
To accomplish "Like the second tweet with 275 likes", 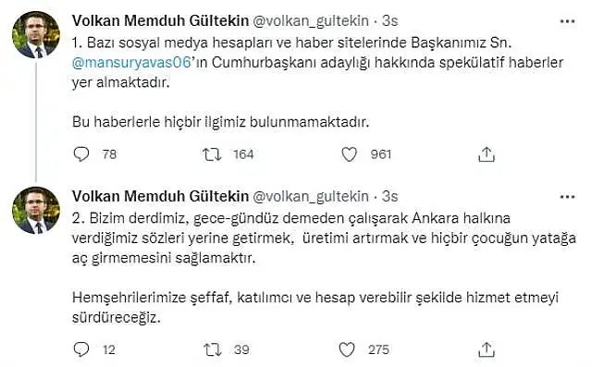I will (x=347, y=349).
